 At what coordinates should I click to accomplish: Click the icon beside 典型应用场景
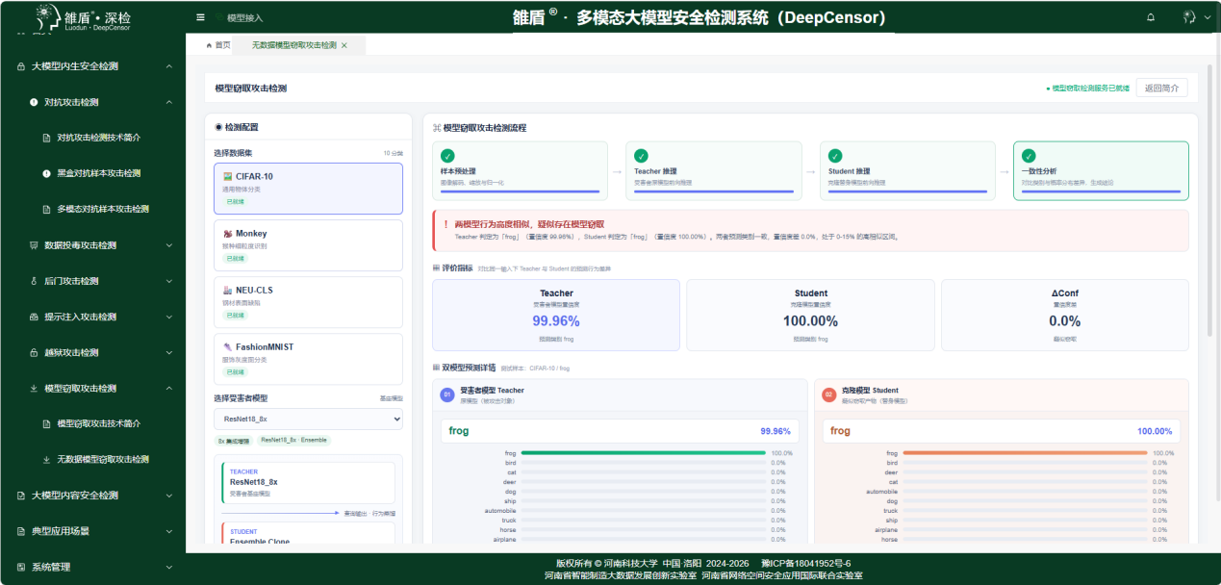pyautogui.click(x=22, y=531)
